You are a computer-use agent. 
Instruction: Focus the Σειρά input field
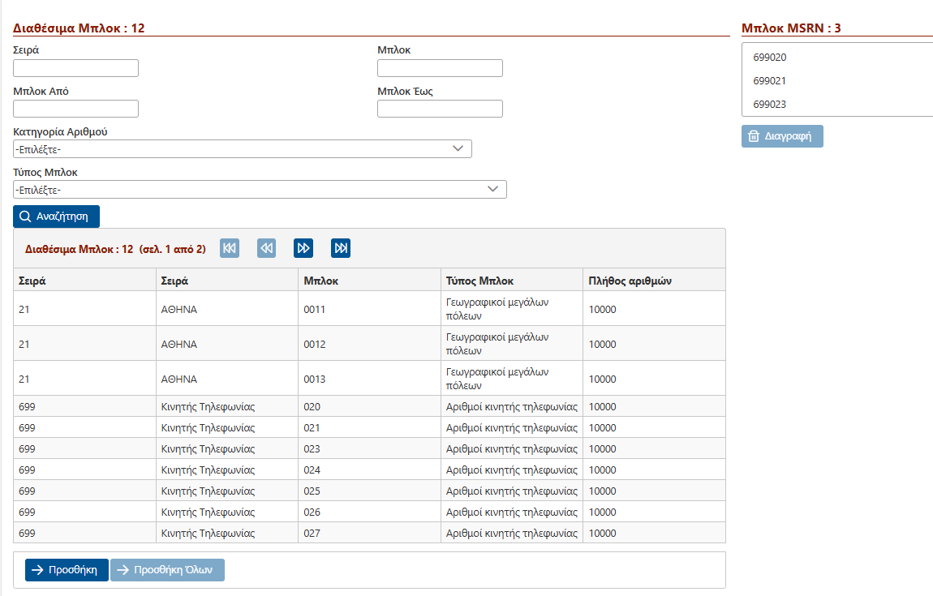click(75, 68)
